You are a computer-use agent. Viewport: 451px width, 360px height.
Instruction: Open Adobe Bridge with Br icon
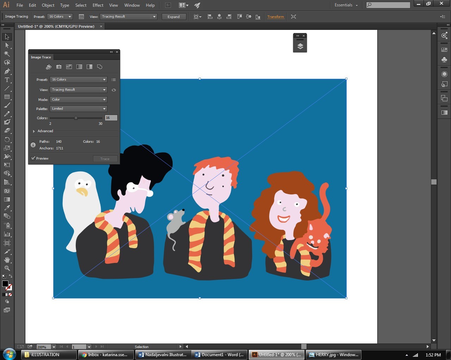coord(168,5)
